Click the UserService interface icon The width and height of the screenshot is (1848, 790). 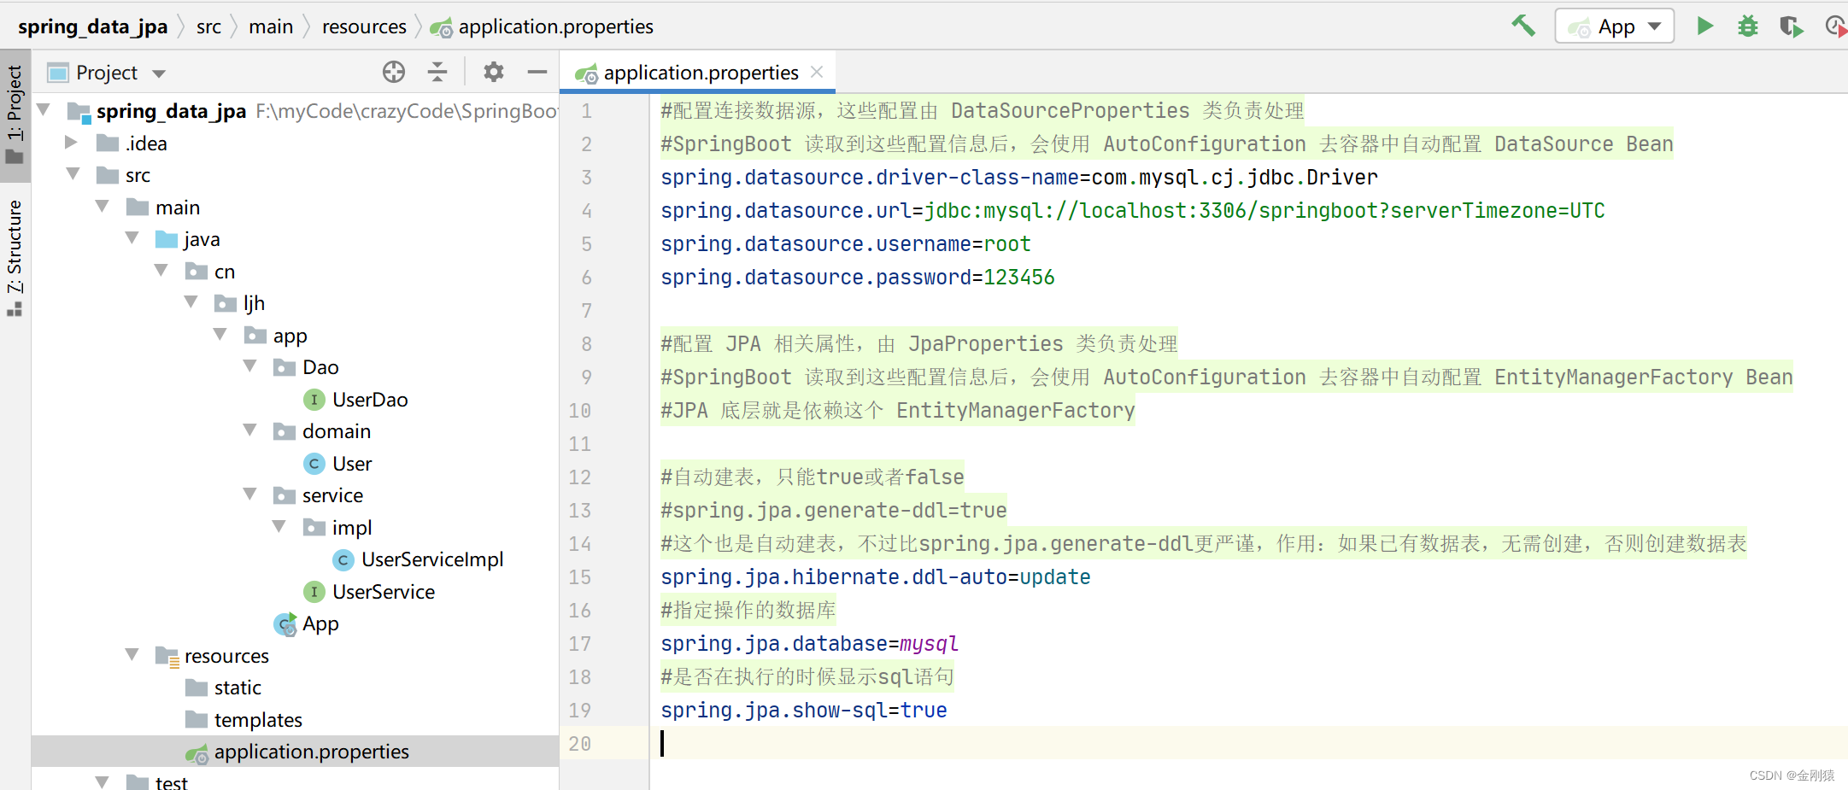point(314,592)
